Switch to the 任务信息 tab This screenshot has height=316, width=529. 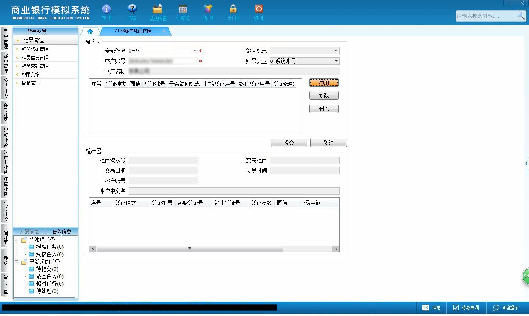coord(62,231)
